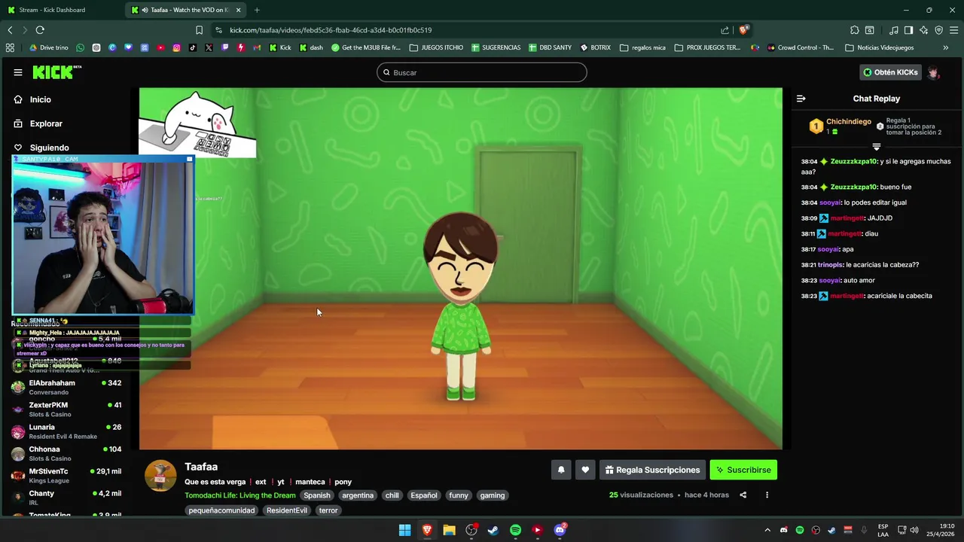Select the funny tag
This screenshot has height=542, width=964.
tap(459, 495)
